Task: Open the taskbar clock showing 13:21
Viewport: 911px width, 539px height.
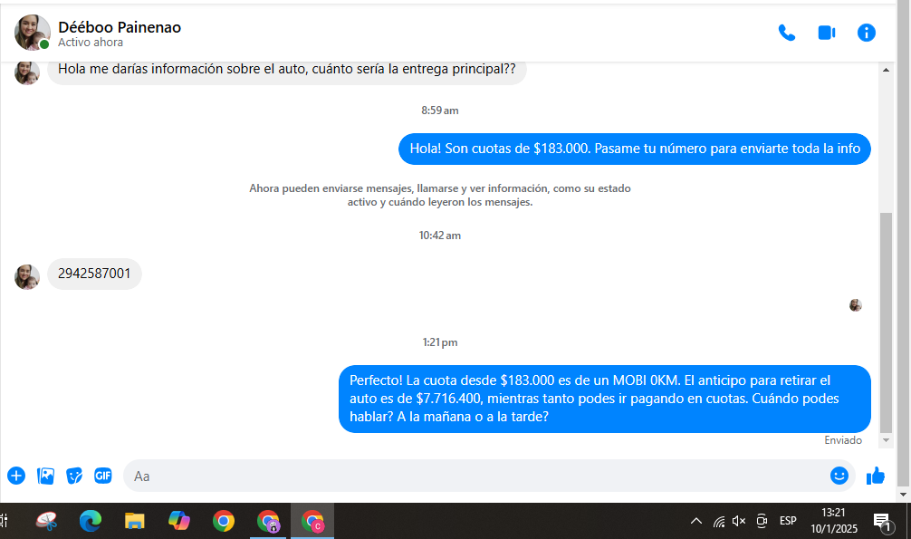Action: [833, 520]
